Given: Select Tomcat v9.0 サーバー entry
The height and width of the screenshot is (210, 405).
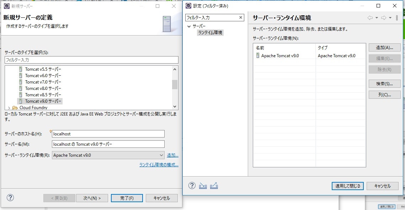Looking at the screenshot, I should click(x=43, y=101).
